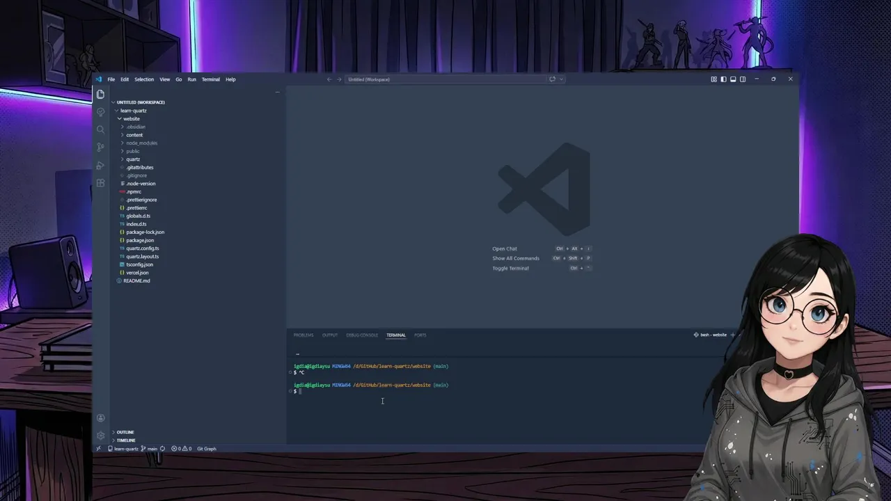Select the Terminal panel tab
The image size is (891, 501).
point(396,335)
